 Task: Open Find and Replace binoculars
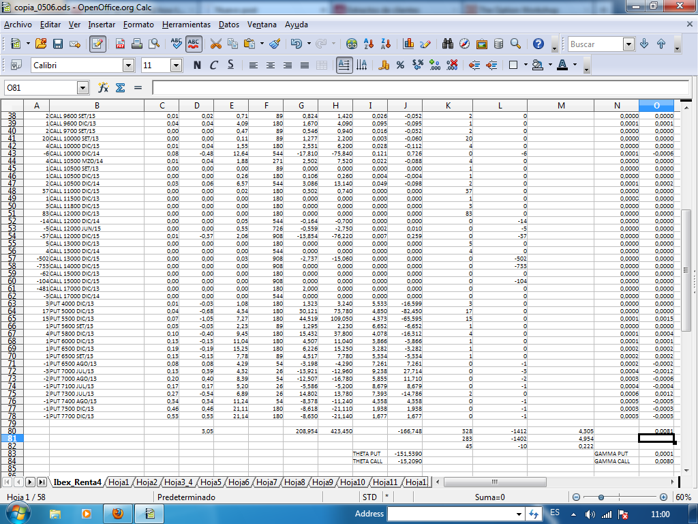point(447,44)
